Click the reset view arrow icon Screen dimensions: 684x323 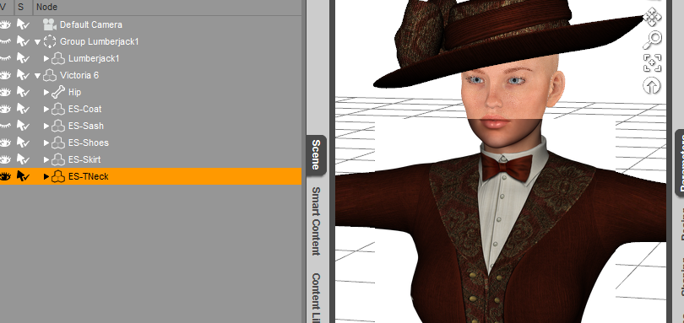tap(652, 86)
